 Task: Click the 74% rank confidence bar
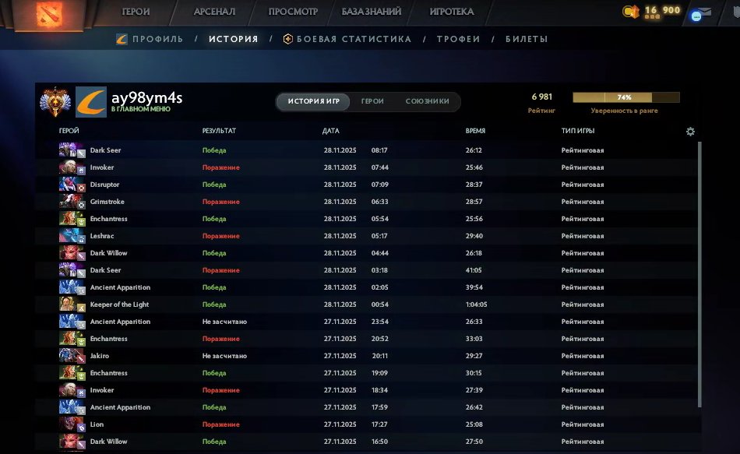click(x=625, y=97)
